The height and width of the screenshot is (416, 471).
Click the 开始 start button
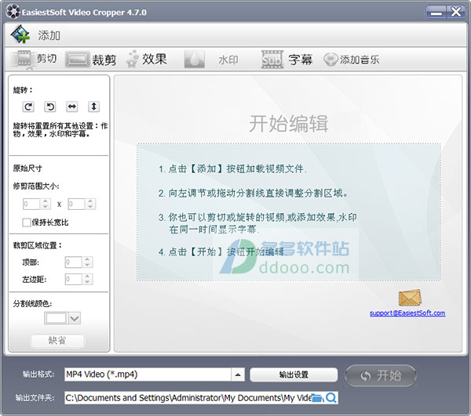tap(381, 375)
